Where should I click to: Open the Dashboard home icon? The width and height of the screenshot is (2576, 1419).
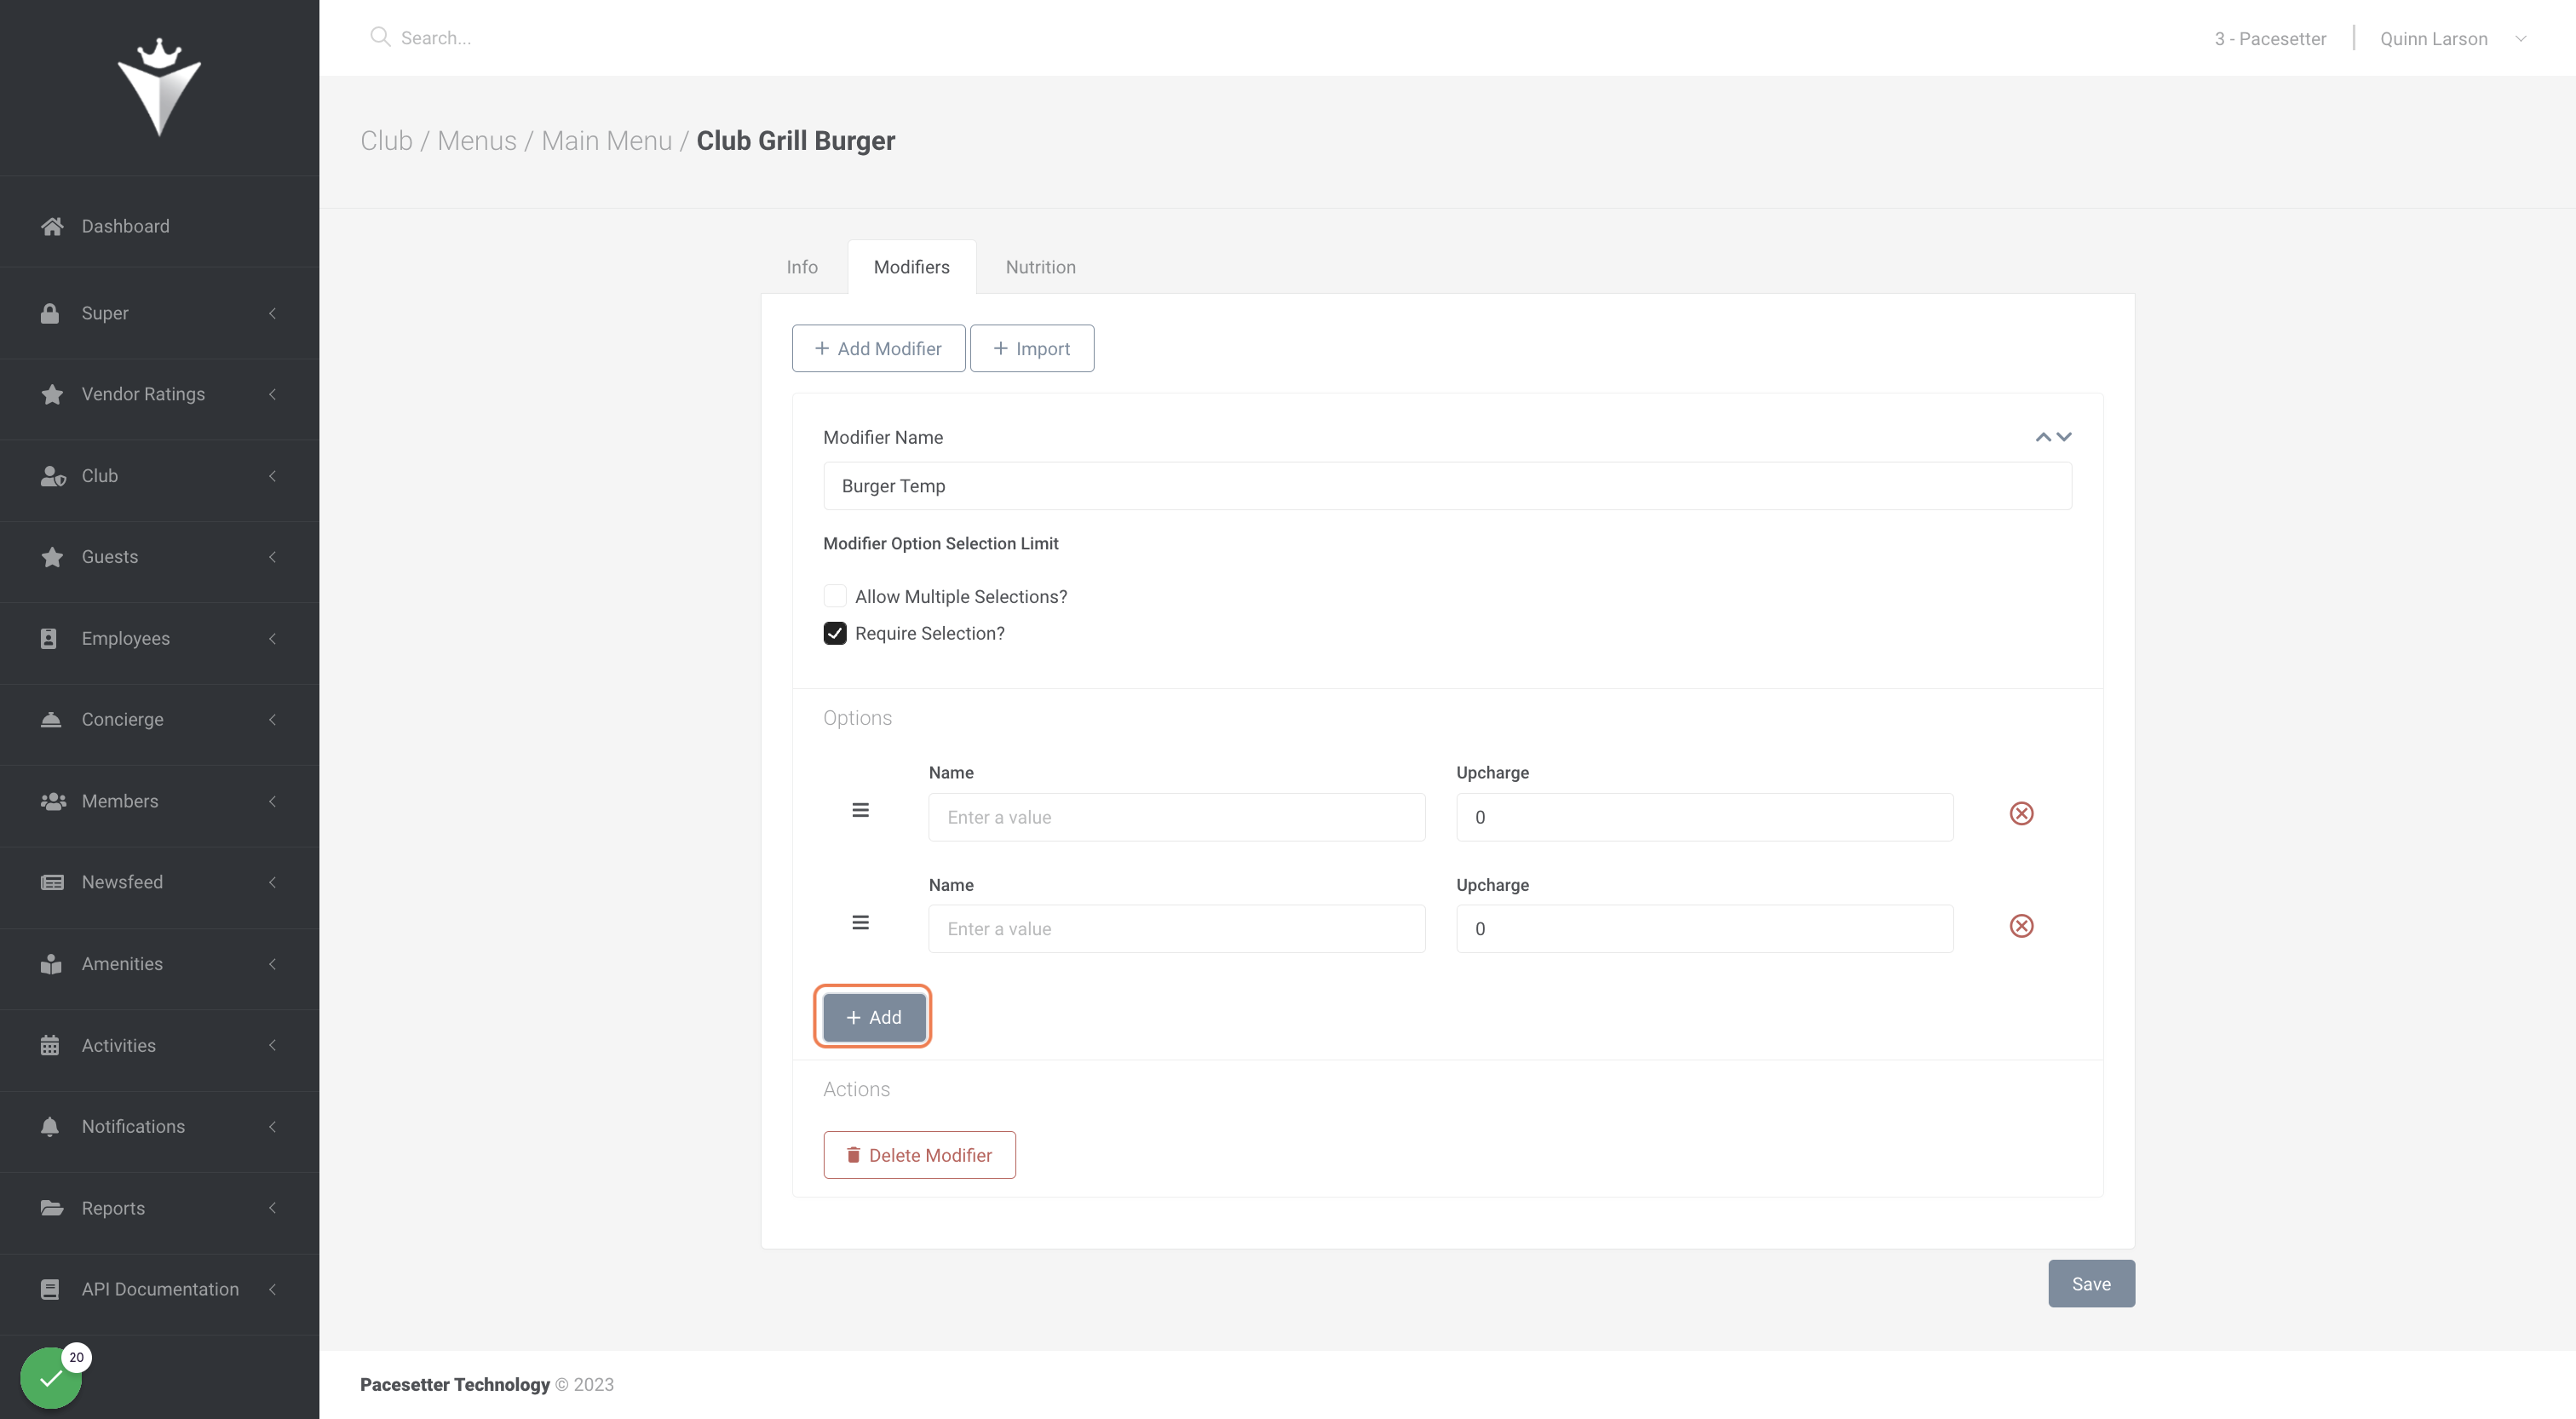(x=52, y=226)
